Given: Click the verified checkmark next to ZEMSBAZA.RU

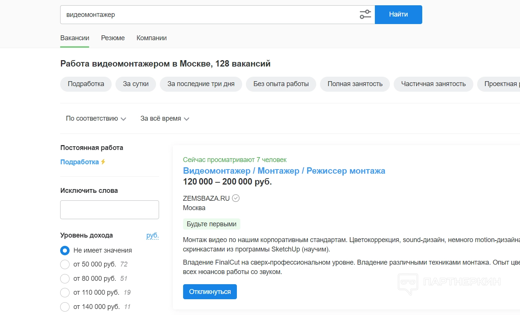Looking at the screenshot, I should [236, 198].
